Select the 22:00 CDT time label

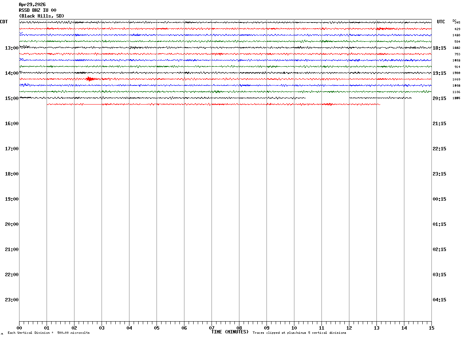click(x=12, y=275)
